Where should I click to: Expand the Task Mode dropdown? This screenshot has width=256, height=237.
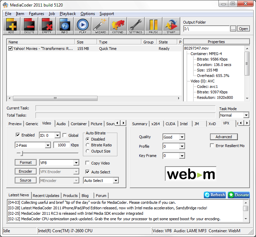coord(246,115)
